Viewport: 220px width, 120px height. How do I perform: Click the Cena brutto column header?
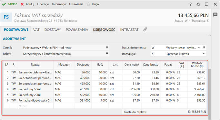coord(151,65)
